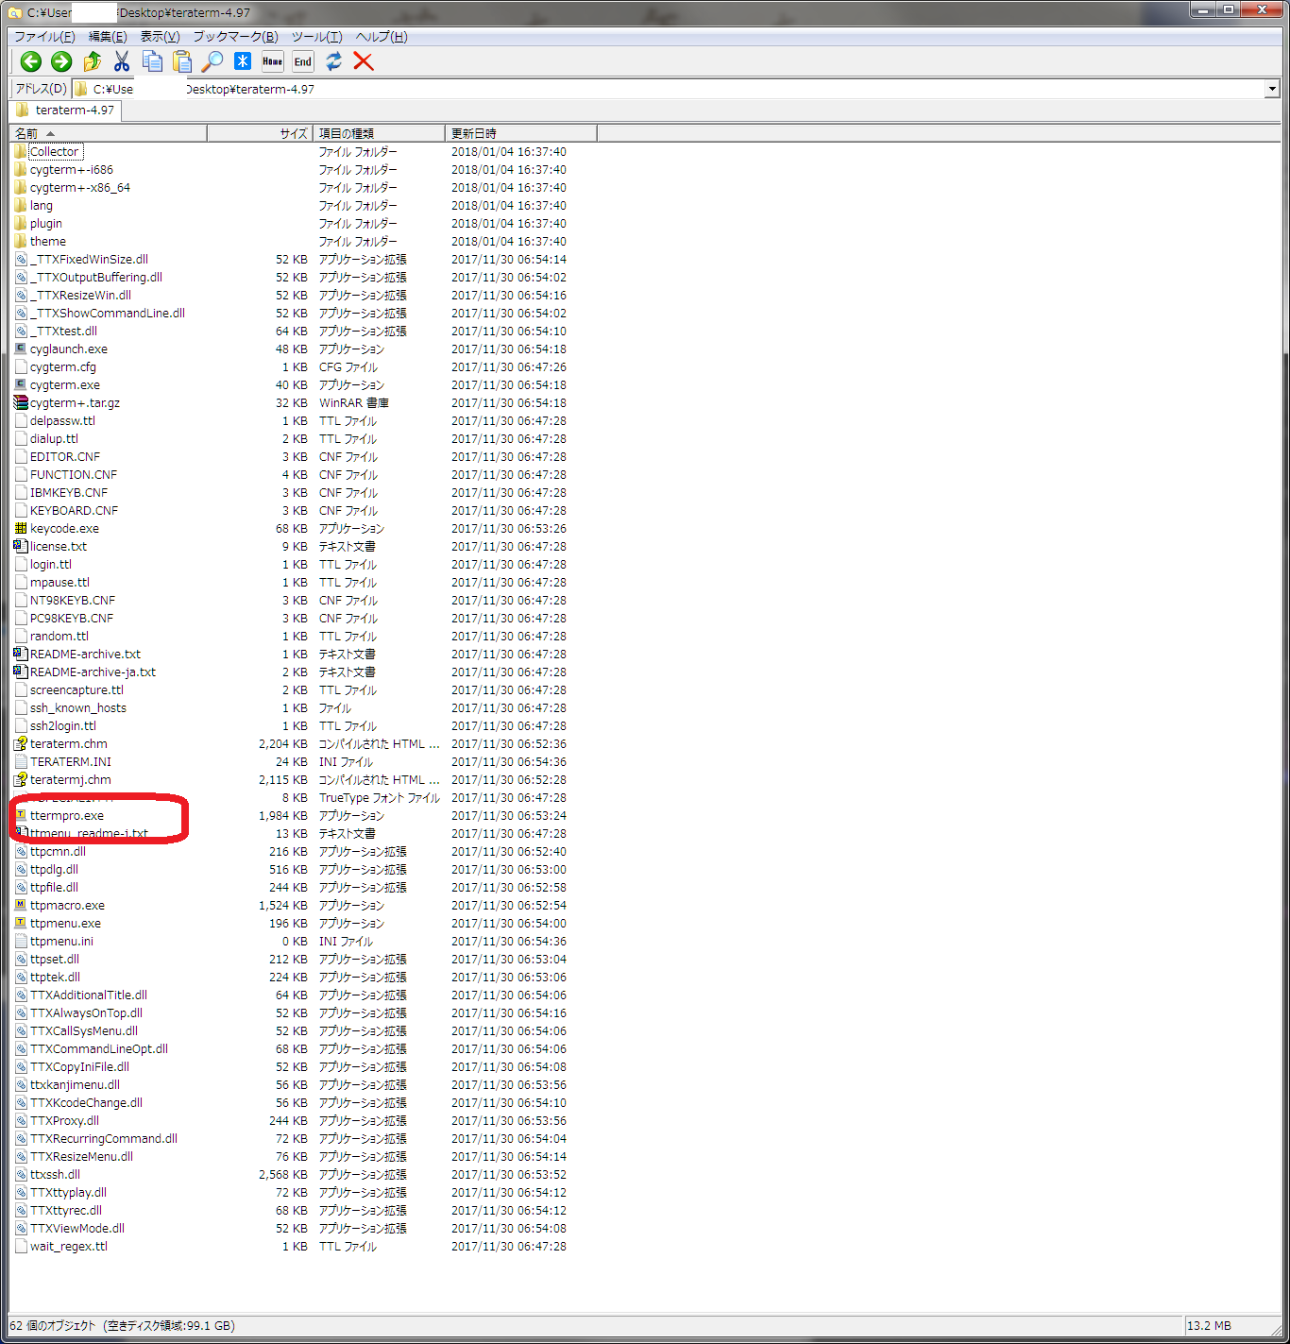Screen dimensions: 1290x1344
Task: Open the ファイル(F) menu
Action: click(x=44, y=37)
